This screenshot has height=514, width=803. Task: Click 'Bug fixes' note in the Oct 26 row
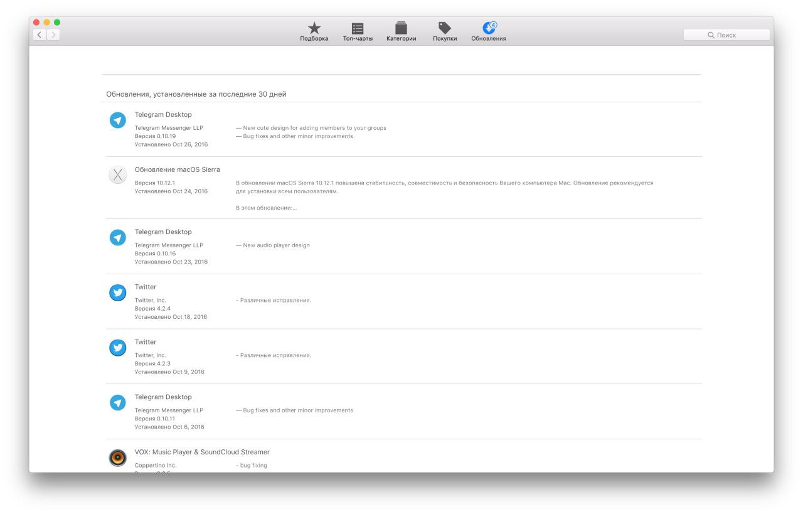(294, 136)
